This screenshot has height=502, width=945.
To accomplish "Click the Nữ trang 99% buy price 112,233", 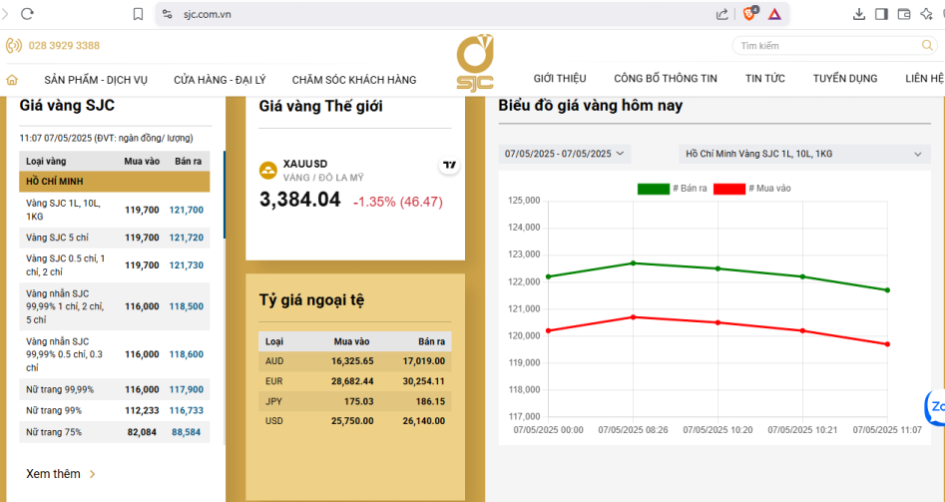I will pos(143,411).
